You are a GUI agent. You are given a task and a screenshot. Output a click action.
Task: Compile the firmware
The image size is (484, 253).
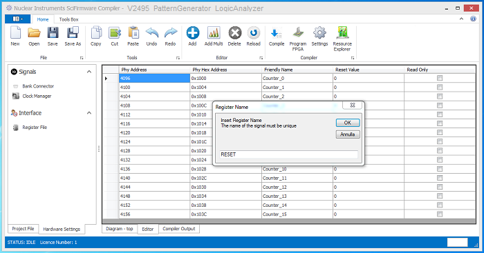[x=277, y=37]
